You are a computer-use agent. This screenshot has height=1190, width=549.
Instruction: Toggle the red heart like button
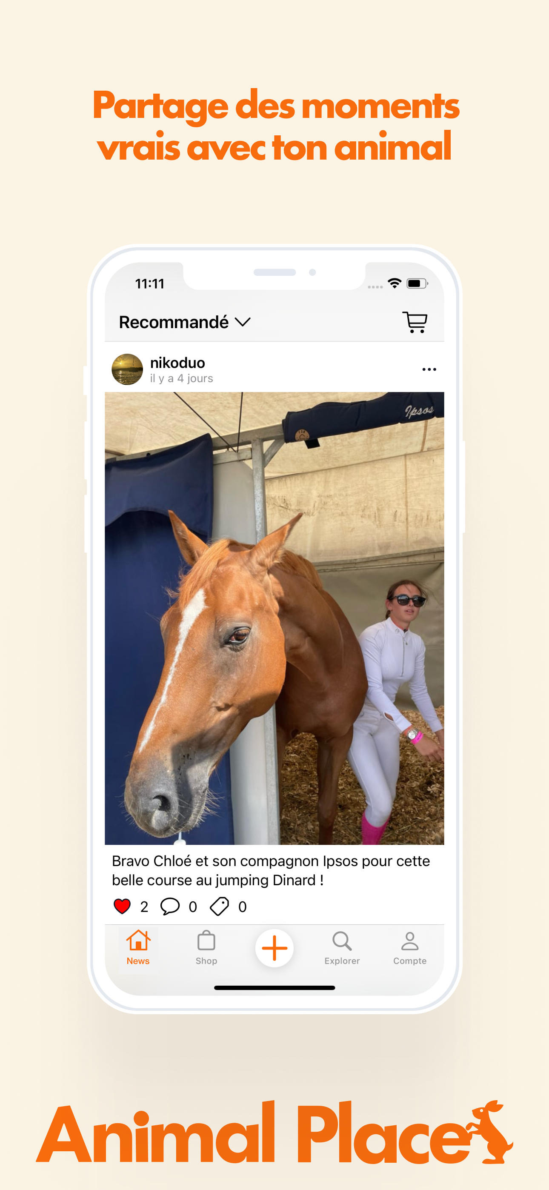coord(122,907)
